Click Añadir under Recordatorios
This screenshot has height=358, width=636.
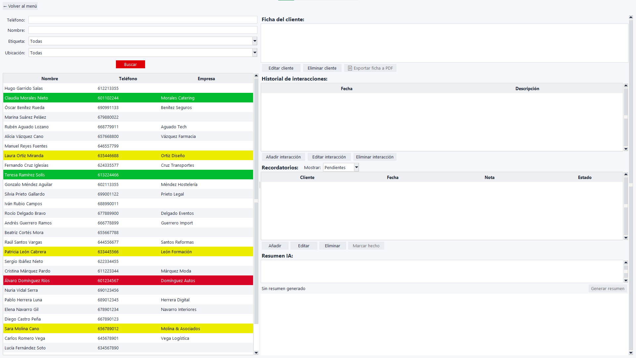(275, 246)
